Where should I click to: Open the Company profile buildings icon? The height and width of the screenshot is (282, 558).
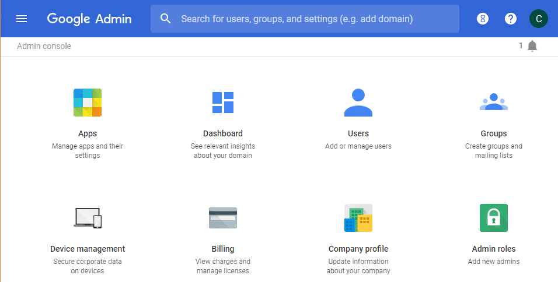[358, 218]
